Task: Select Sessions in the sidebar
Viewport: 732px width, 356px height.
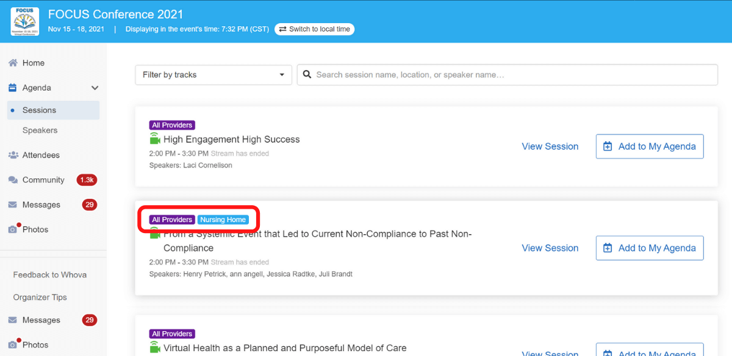Action: click(39, 110)
